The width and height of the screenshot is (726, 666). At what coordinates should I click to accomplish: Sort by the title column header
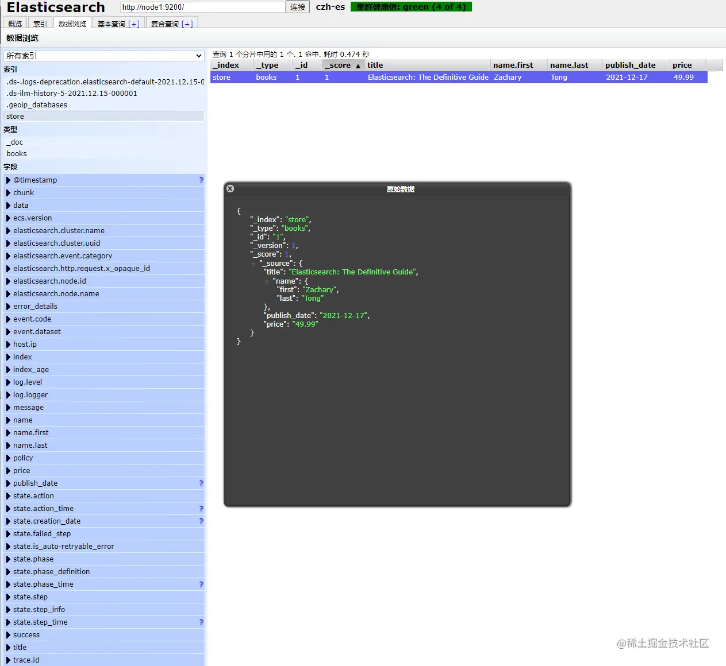(427, 65)
